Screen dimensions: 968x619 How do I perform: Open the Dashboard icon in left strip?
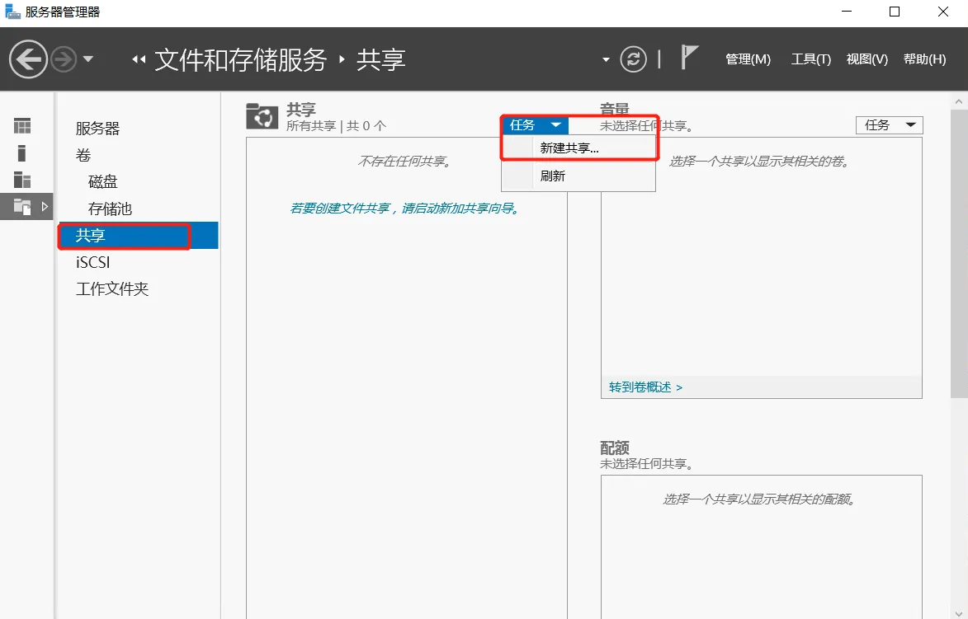click(22, 126)
